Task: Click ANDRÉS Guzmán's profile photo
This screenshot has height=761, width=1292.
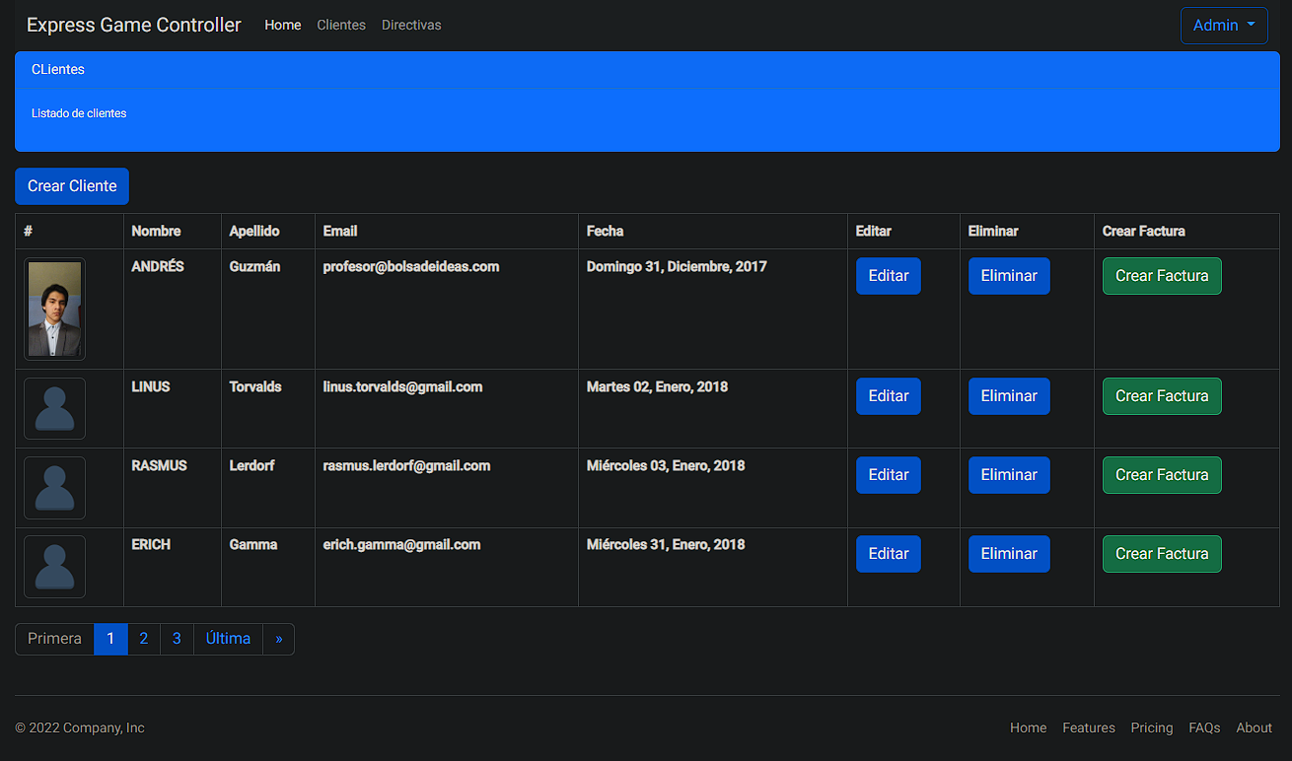Action: 54,308
